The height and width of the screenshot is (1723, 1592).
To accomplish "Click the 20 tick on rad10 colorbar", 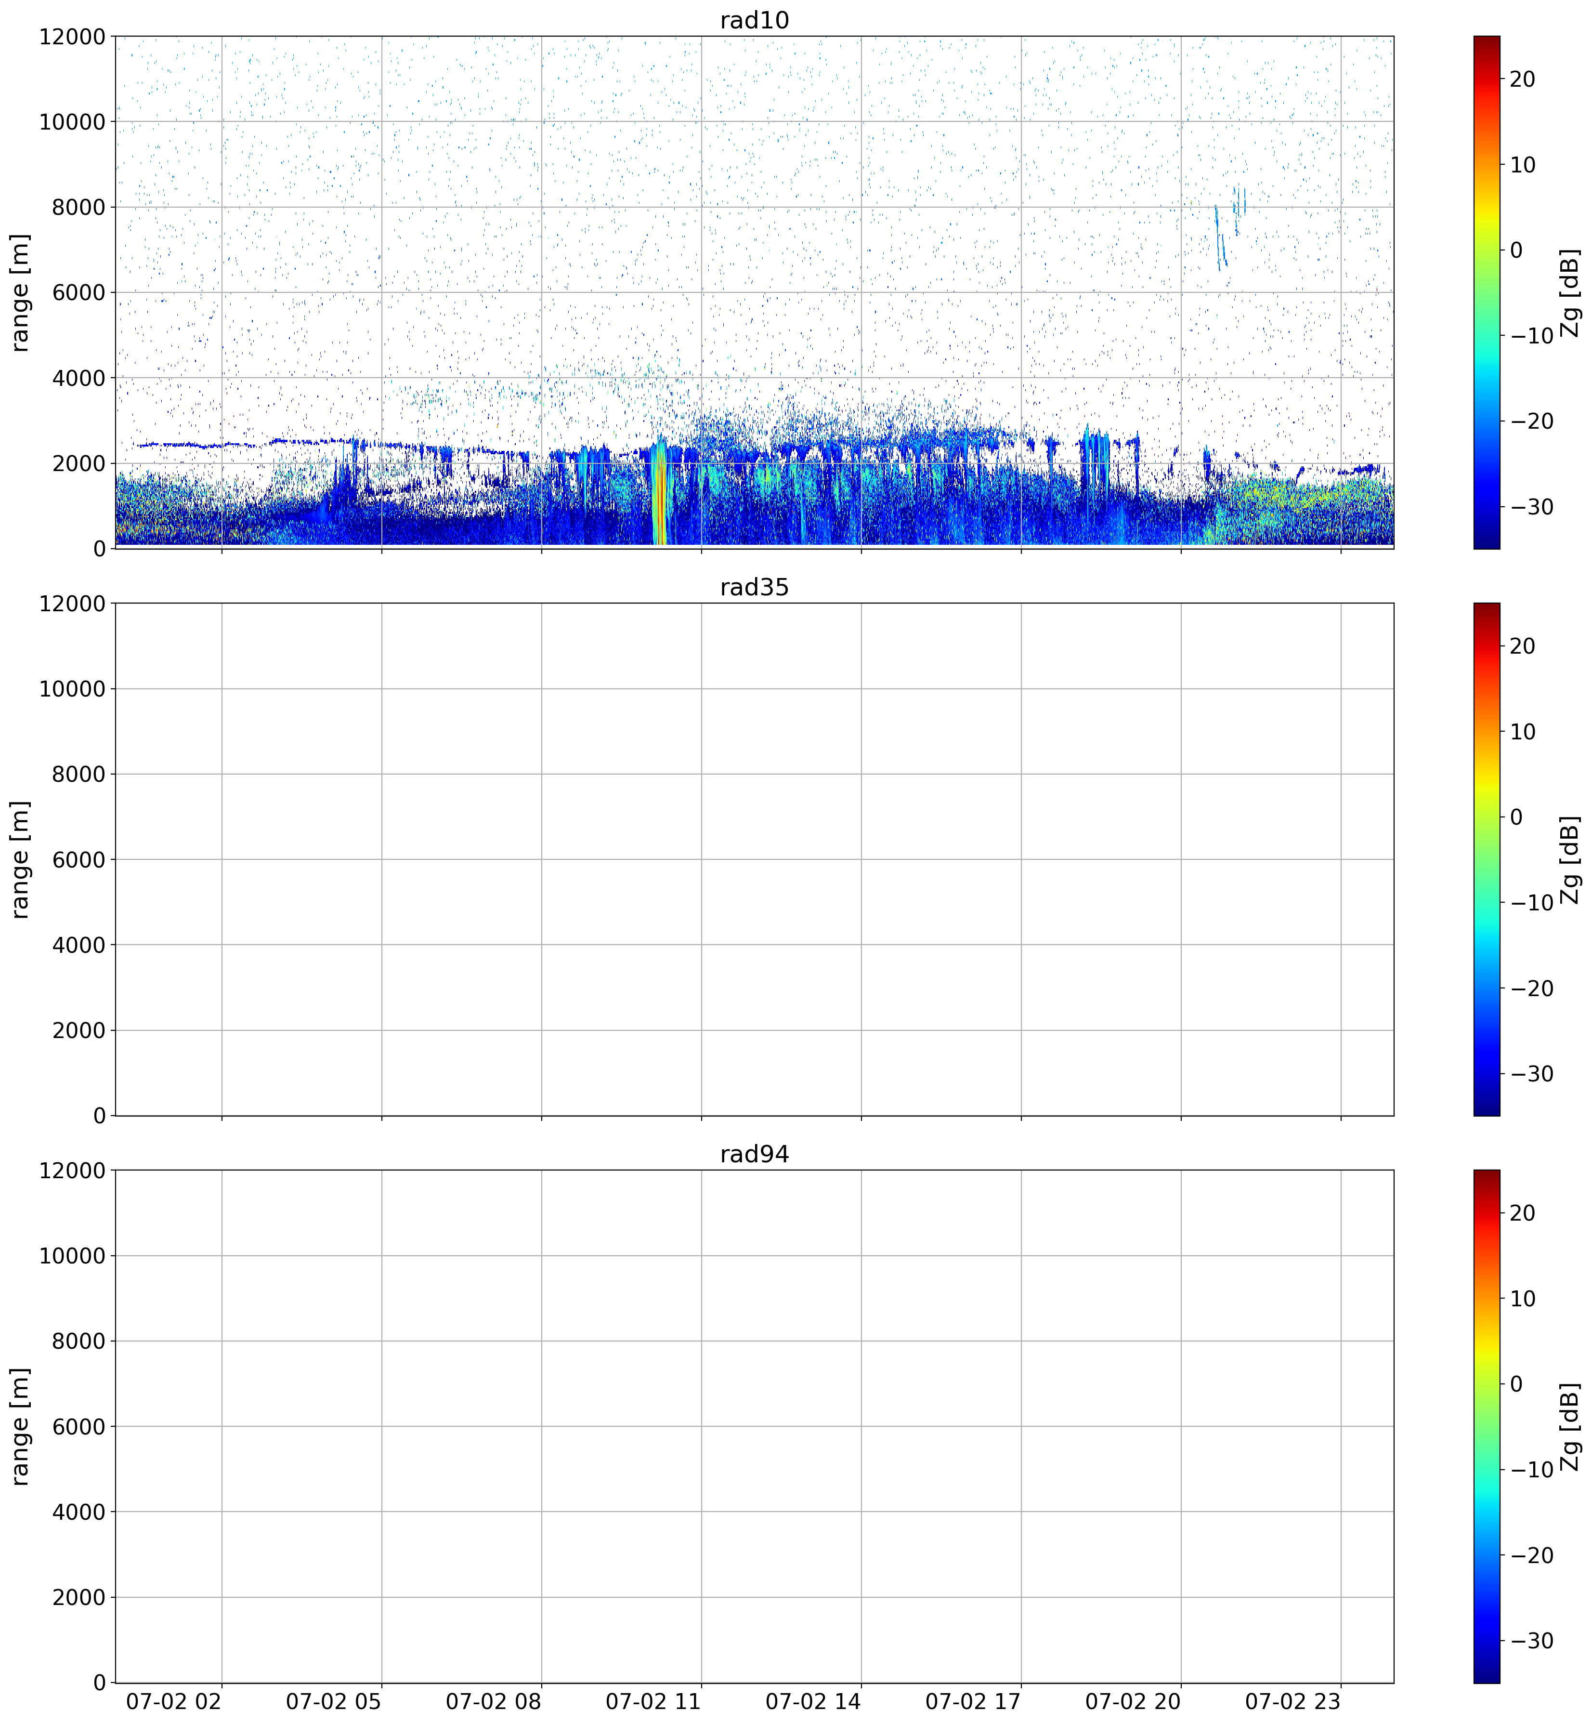I will [1523, 79].
